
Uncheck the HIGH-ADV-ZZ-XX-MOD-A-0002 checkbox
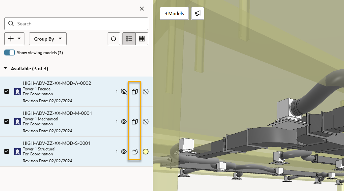[7, 92]
